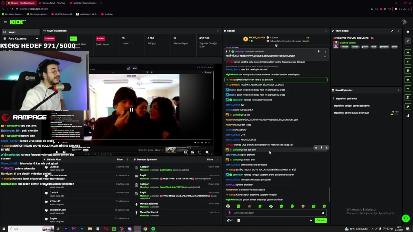Insert the first quick emote above the chat box

click(x=228, y=206)
